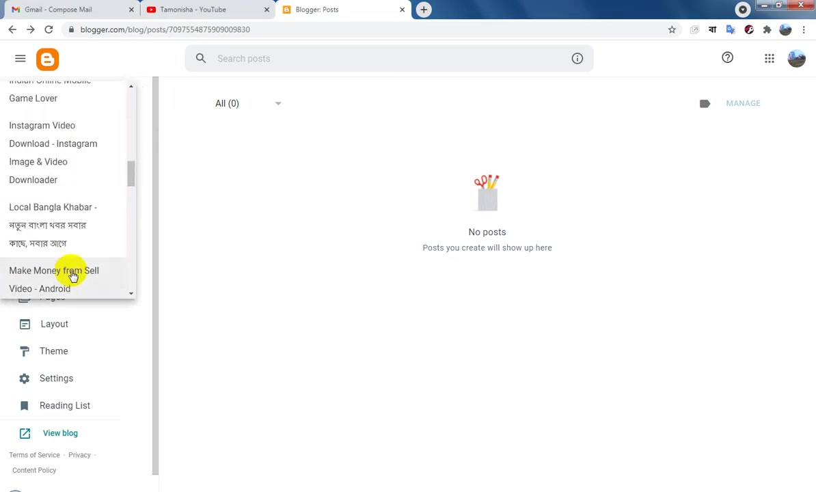816x492 pixels.
Task: Open the Chrome extensions puzzle icon
Action: click(767, 29)
